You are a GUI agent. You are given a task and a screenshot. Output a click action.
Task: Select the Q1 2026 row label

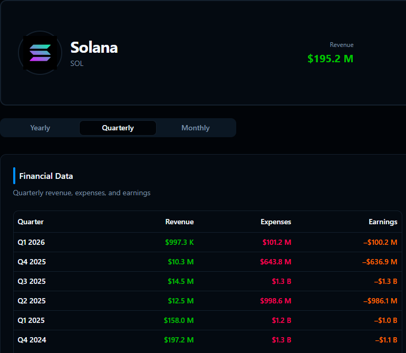pyautogui.click(x=31, y=242)
